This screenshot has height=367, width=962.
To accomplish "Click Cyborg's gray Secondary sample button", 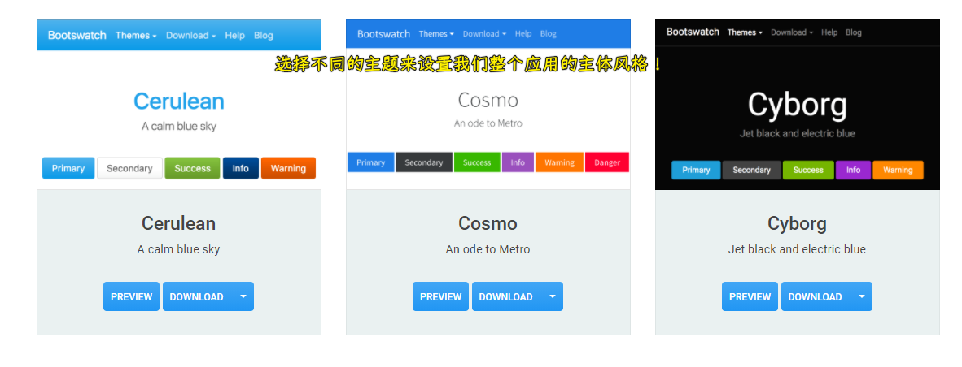I will click(751, 170).
